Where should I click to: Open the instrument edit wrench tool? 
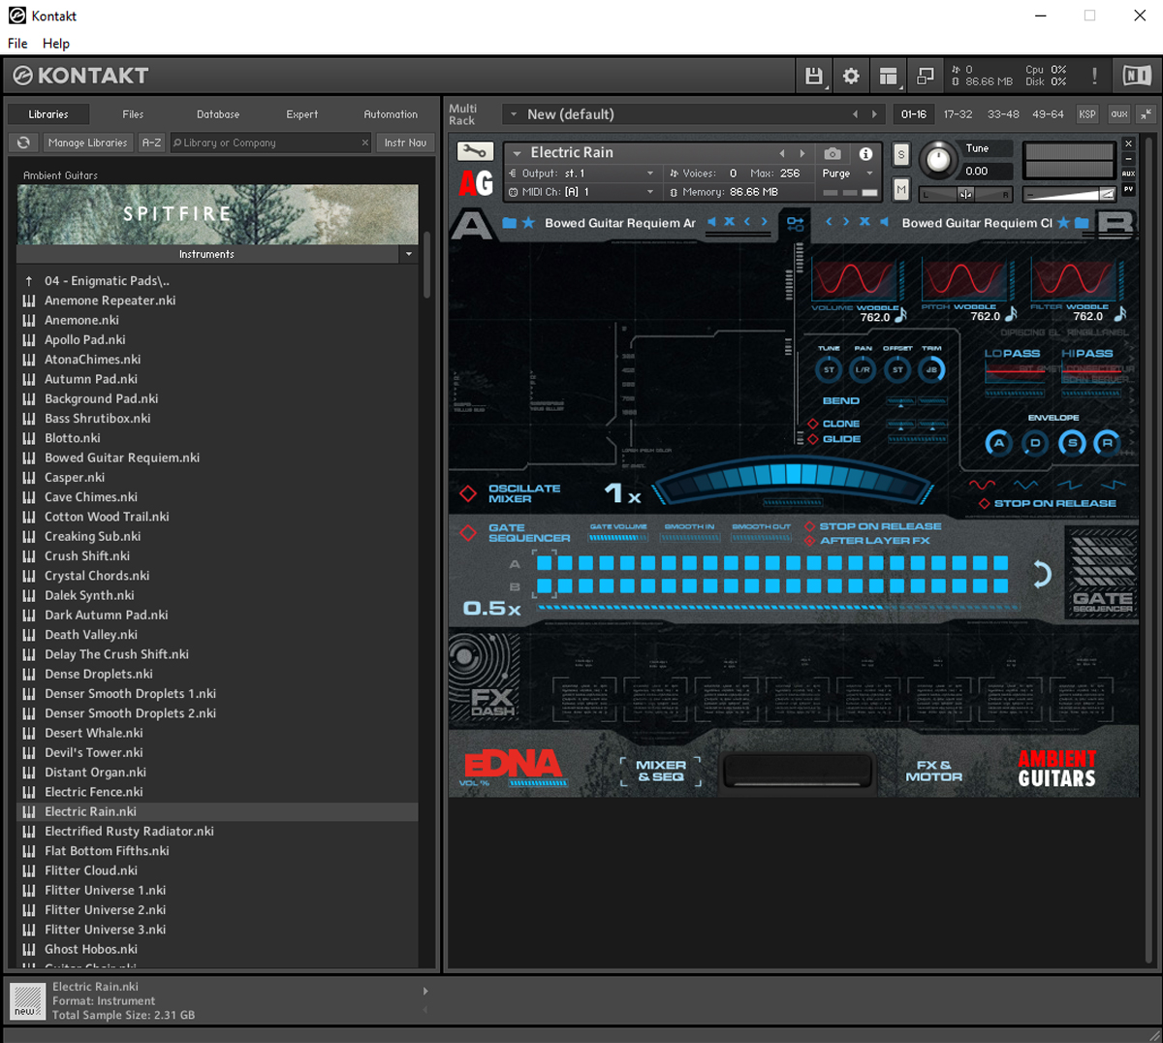(475, 152)
